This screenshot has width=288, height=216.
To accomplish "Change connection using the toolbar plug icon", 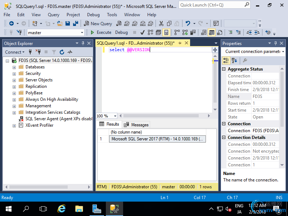I will pyautogui.click(x=19, y=32).
